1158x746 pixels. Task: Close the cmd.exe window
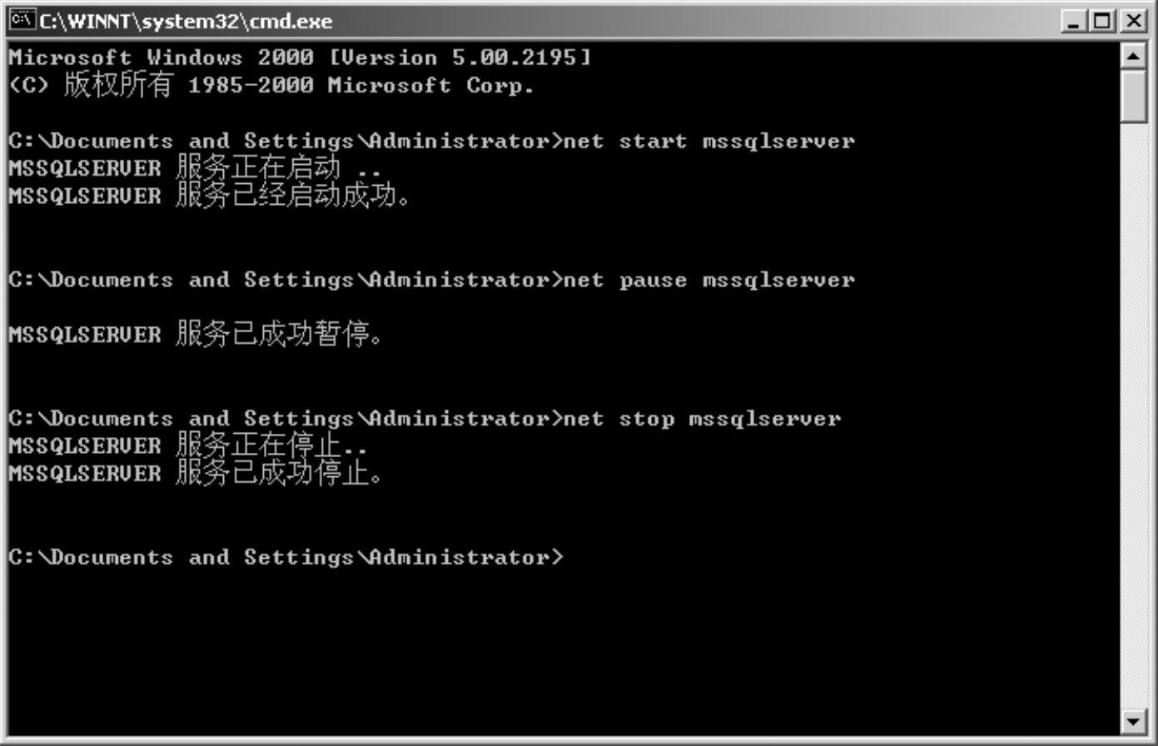(x=1132, y=21)
